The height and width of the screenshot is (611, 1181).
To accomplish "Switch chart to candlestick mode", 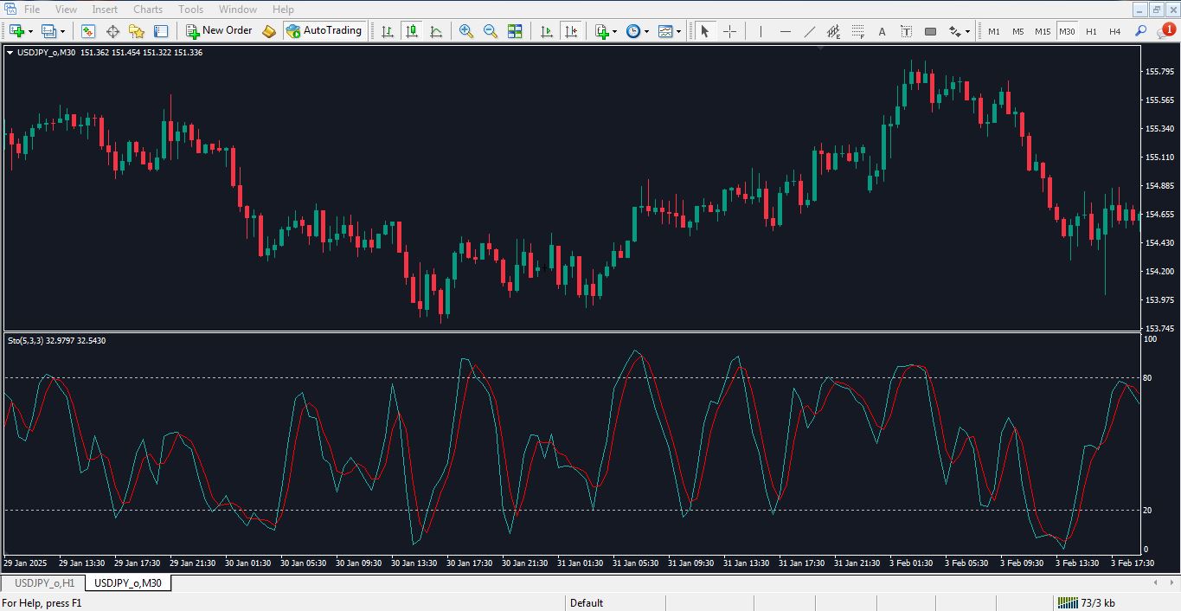I will click(x=412, y=31).
